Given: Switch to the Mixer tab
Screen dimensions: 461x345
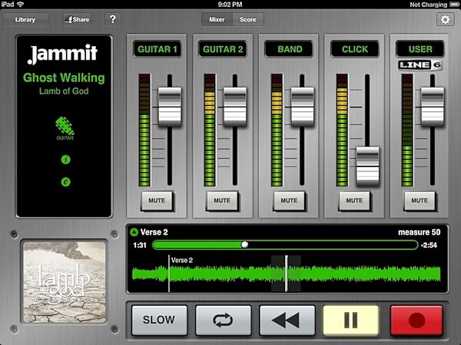Looking at the screenshot, I should pyautogui.click(x=217, y=20).
